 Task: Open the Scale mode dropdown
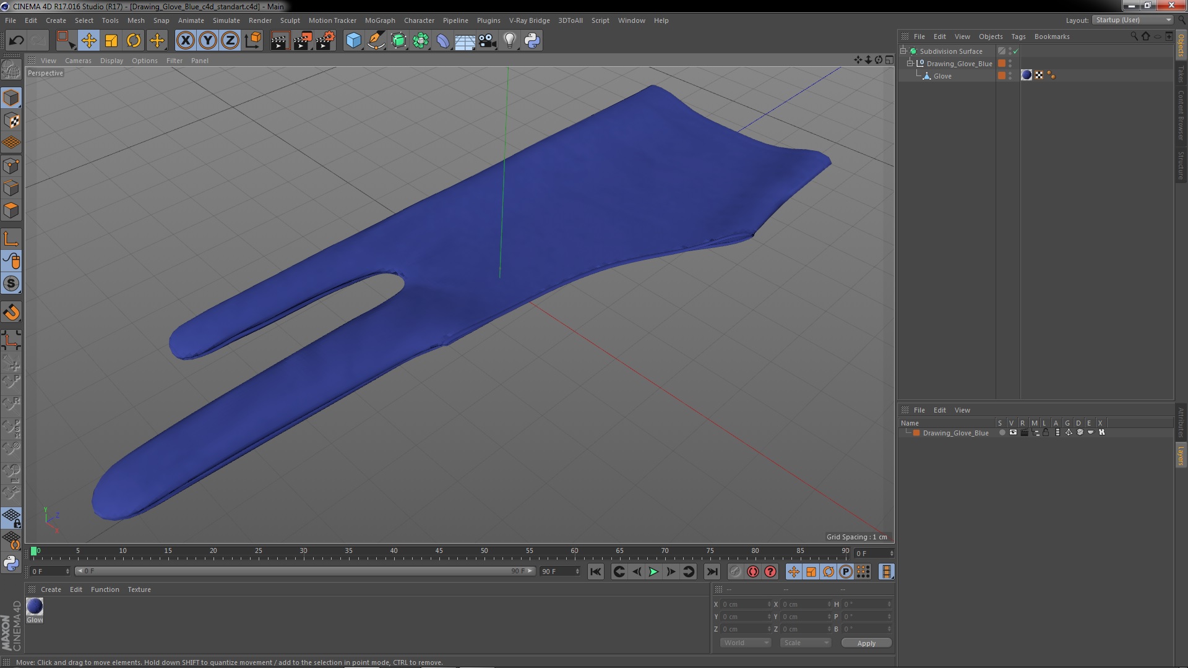click(x=805, y=643)
